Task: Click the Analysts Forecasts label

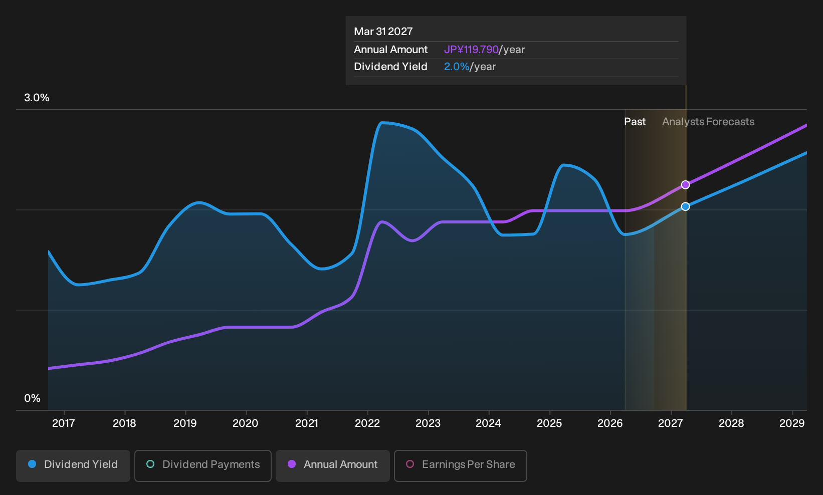Action: pyautogui.click(x=708, y=122)
